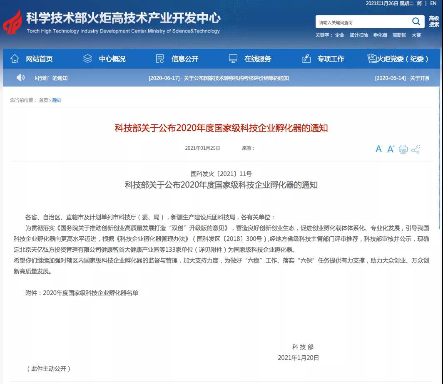The image size is (443, 384).
Task: Click the 关键字 label
Action: pyautogui.click(x=324, y=35)
